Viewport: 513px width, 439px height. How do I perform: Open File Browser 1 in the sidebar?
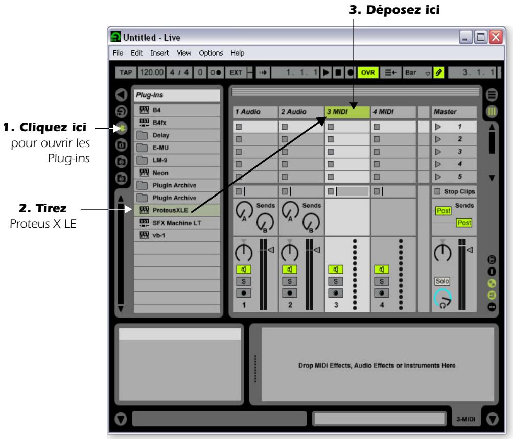pyautogui.click(x=120, y=143)
